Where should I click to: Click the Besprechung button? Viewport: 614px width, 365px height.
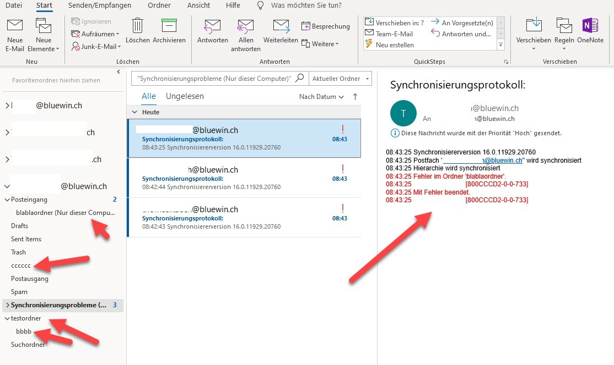click(x=326, y=26)
